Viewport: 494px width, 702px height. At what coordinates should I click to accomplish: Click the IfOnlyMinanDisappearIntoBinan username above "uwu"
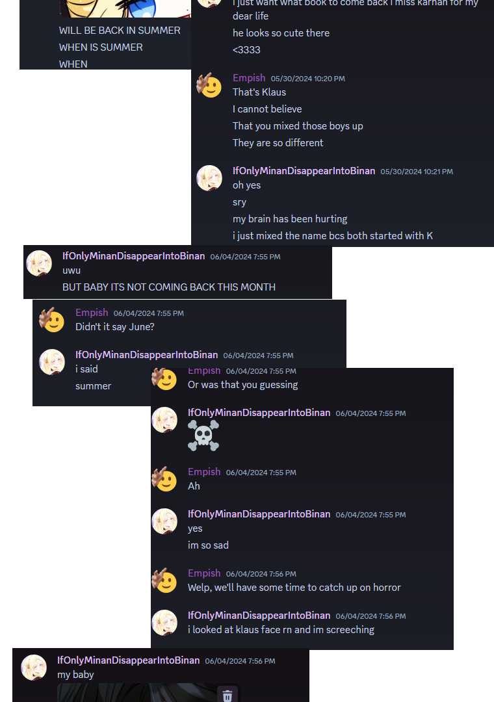point(133,256)
